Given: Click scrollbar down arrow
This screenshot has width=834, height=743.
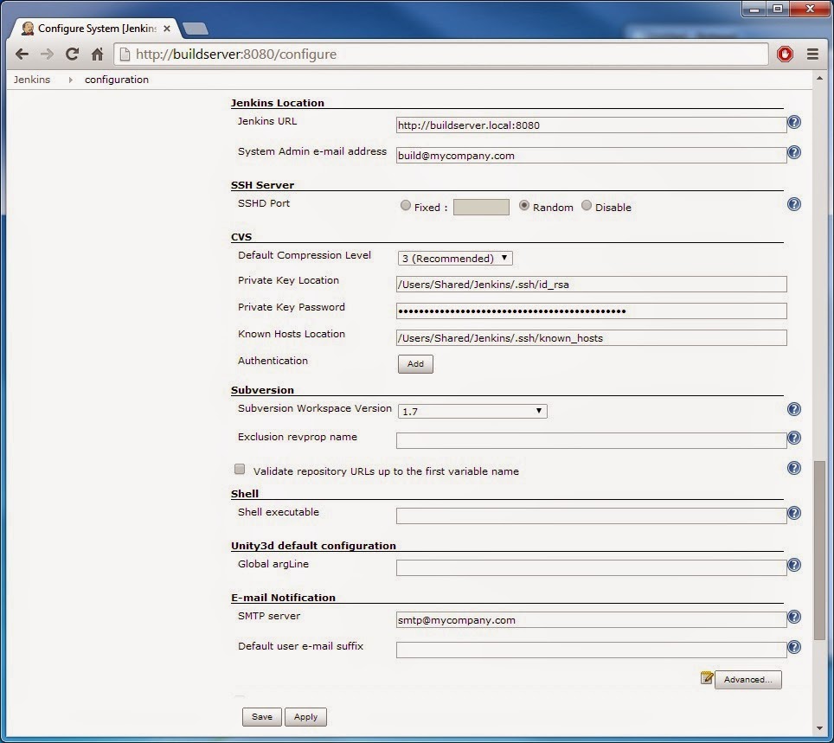Looking at the screenshot, I should point(819,728).
